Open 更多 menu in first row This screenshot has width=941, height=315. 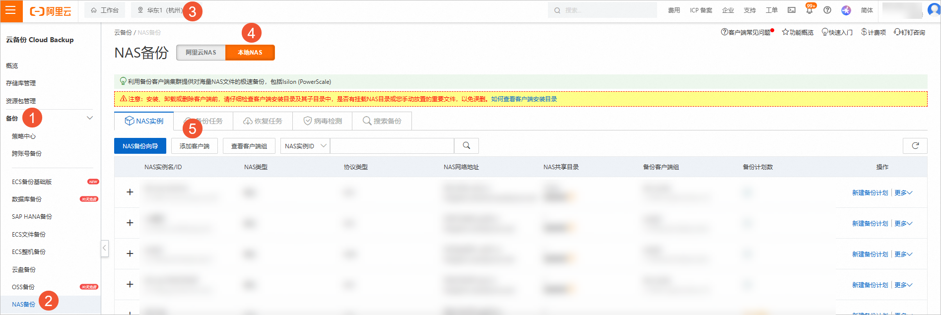pos(904,192)
